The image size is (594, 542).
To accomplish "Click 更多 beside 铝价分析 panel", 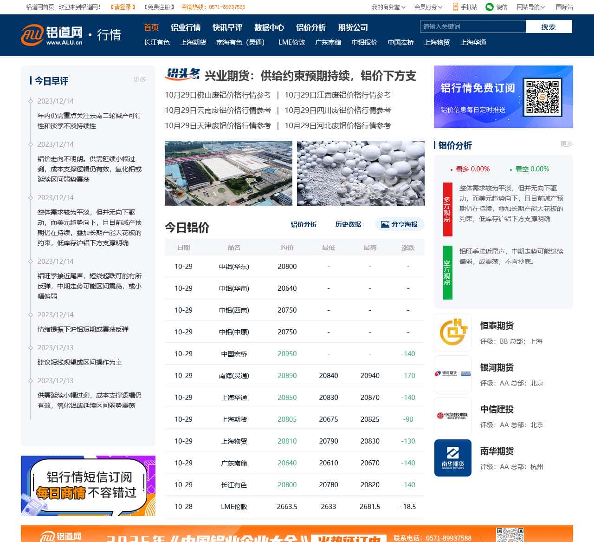I will 567,144.
